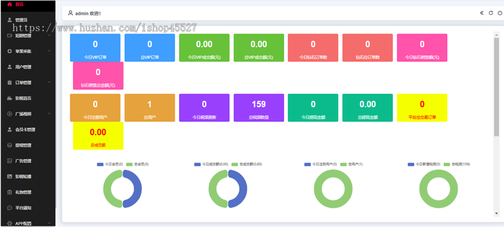Click the 今日视频更新 purple card
Screen dimensions: 504x227
coord(204,108)
